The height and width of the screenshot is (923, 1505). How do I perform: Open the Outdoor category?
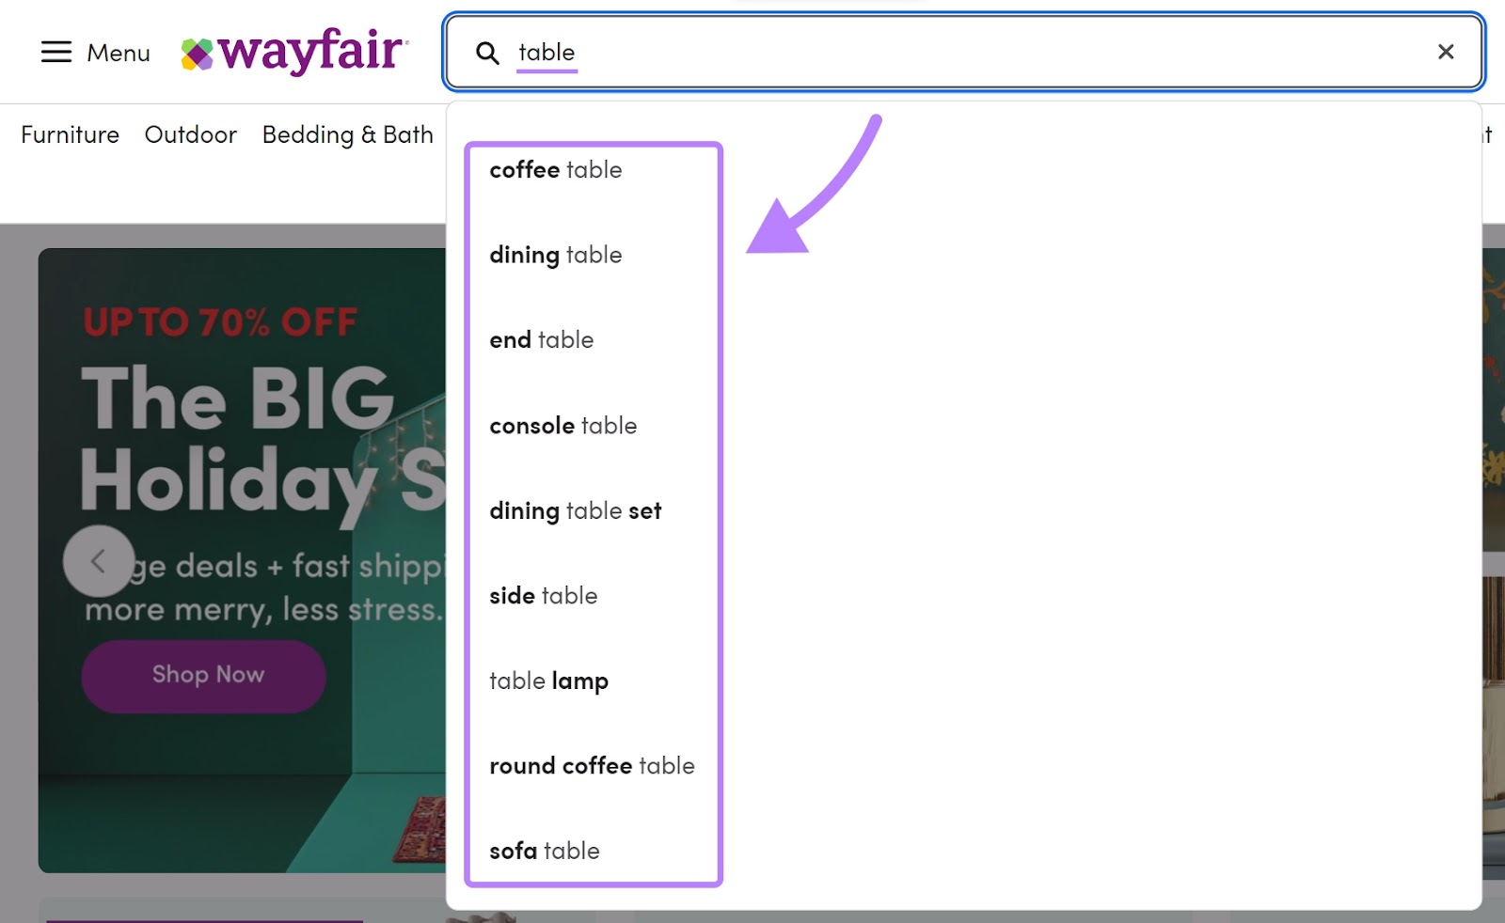(190, 134)
